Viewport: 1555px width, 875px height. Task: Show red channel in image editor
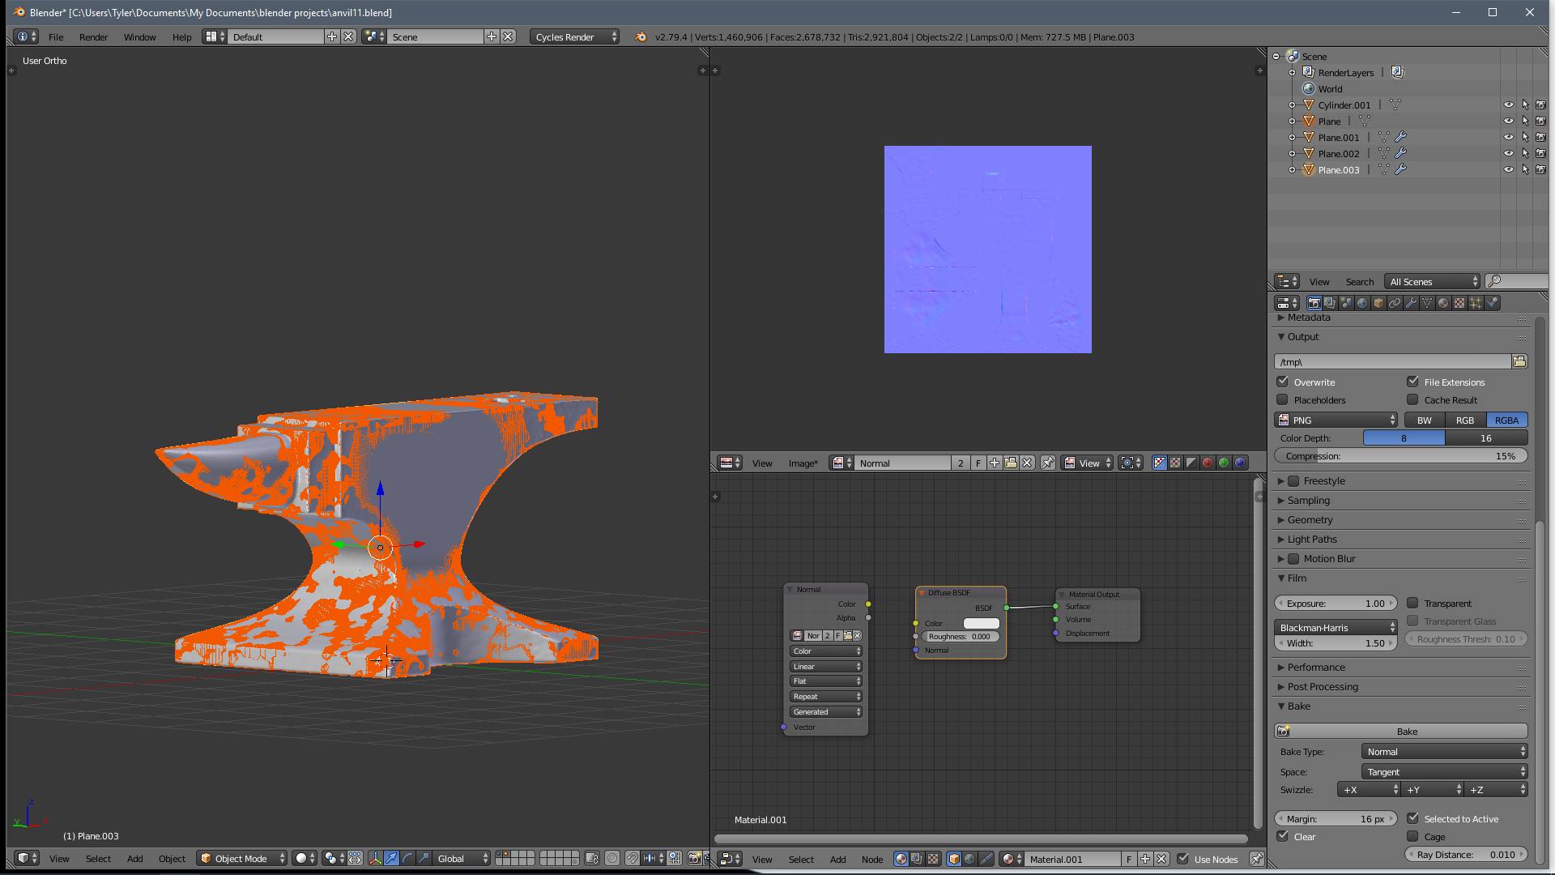tap(1208, 463)
